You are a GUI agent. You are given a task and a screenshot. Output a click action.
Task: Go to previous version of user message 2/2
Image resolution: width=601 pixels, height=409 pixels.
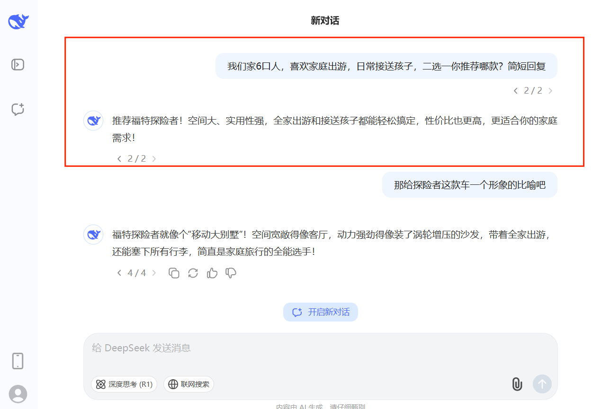tap(515, 91)
